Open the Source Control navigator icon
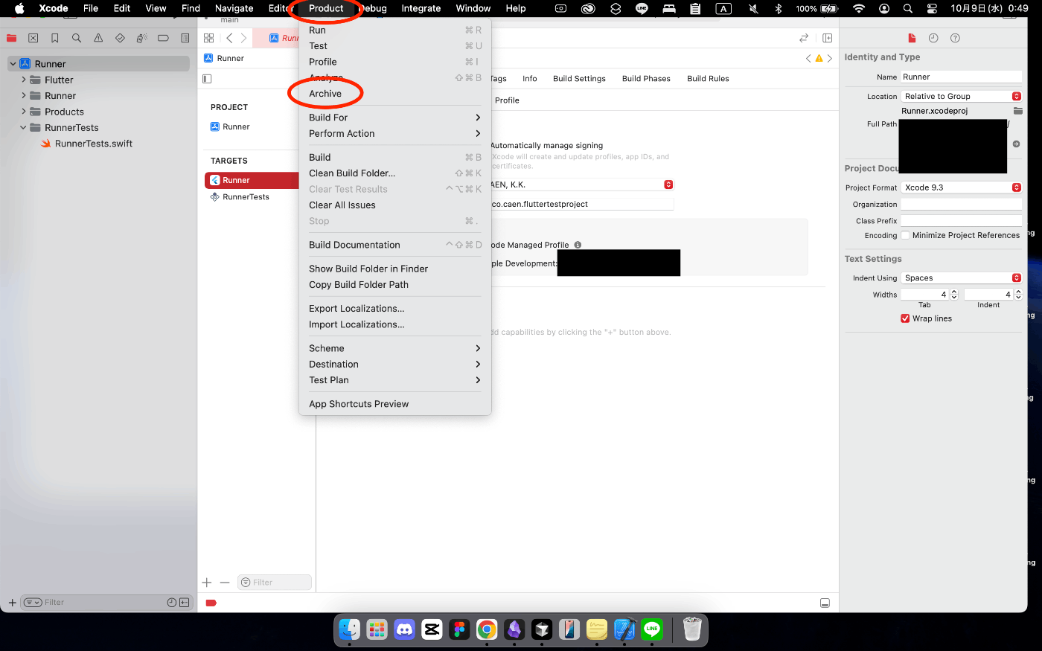This screenshot has height=651, width=1042. [33, 38]
